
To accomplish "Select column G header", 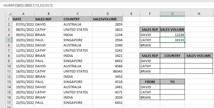I will 172,14.
